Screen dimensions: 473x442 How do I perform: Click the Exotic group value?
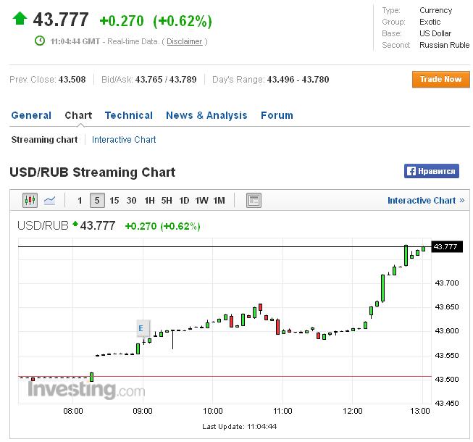(430, 22)
